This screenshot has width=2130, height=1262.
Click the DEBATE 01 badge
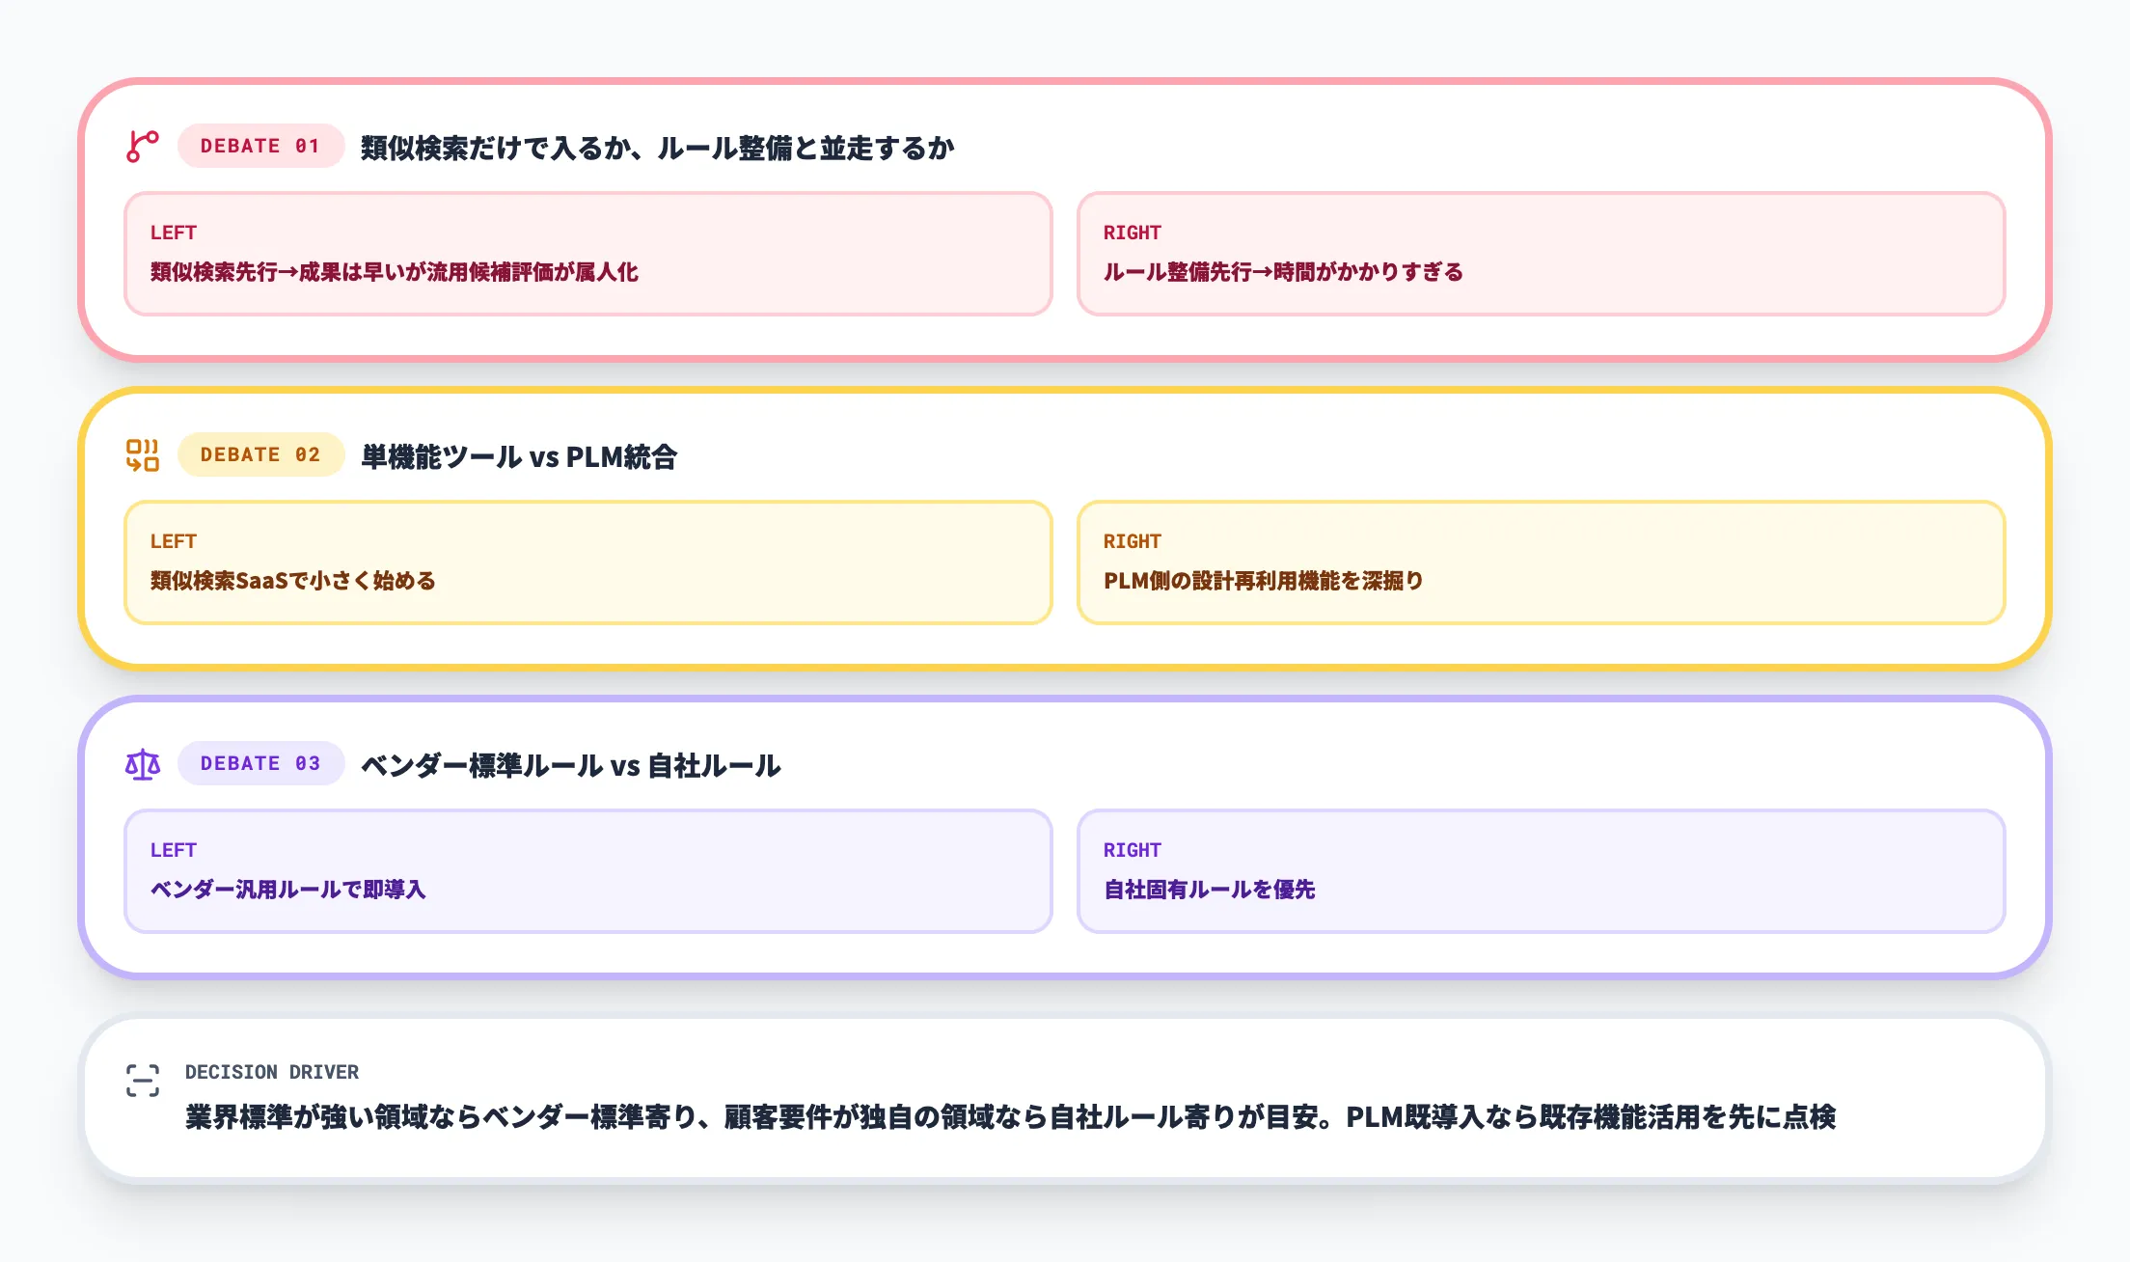259,146
